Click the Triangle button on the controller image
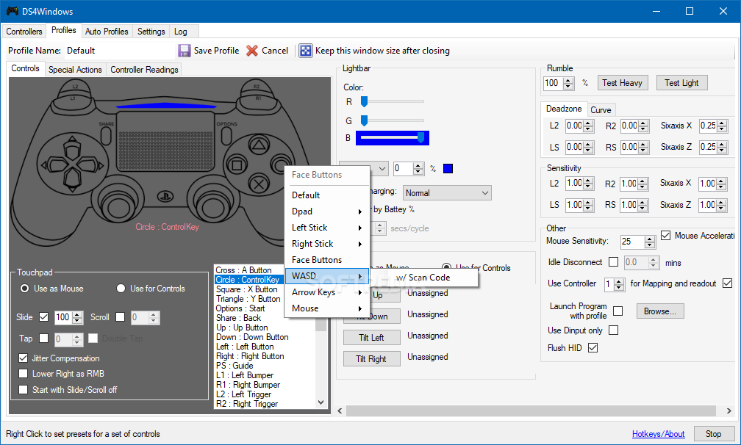The width and height of the screenshot is (741, 445). click(258, 144)
